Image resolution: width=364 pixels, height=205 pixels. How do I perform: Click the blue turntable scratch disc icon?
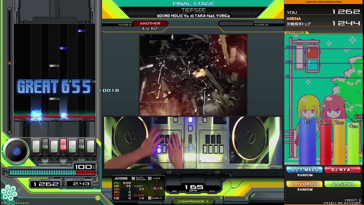click(x=16, y=151)
